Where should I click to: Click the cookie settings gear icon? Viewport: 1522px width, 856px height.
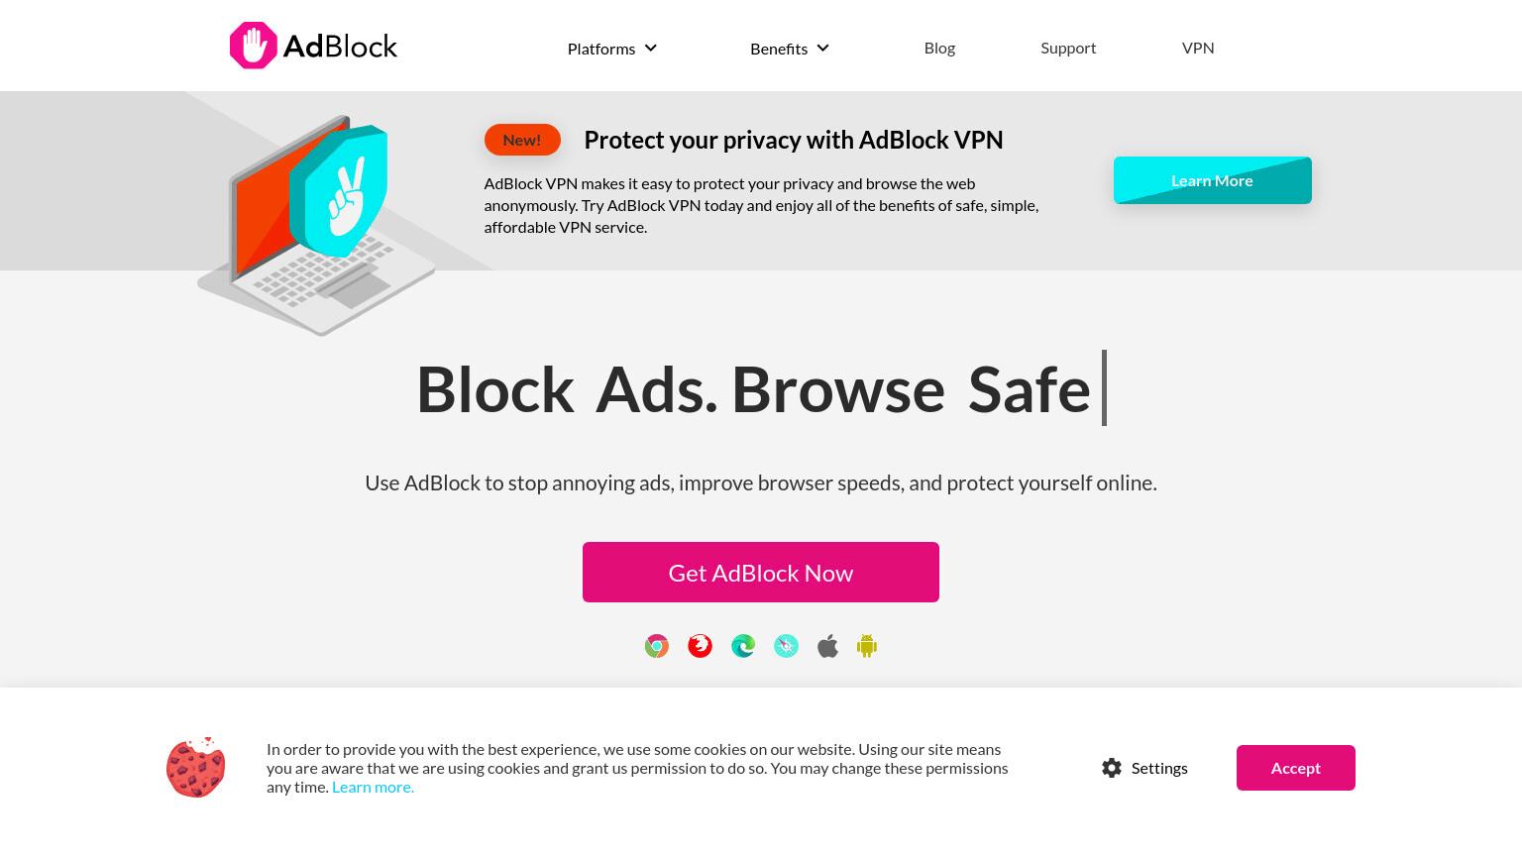pyautogui.click(x=1112, y=768)
